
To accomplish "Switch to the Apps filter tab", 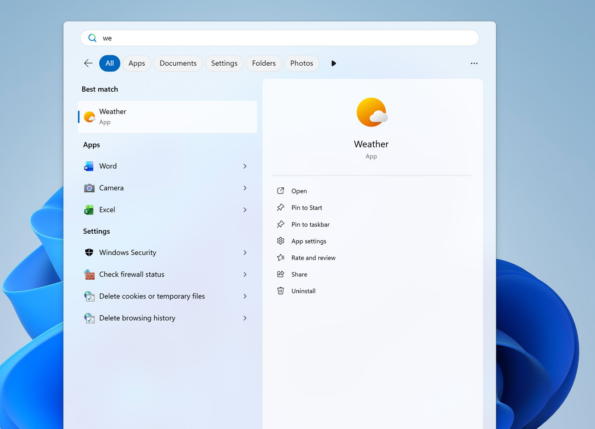I will pyautogui.click(x=137, y=63).
